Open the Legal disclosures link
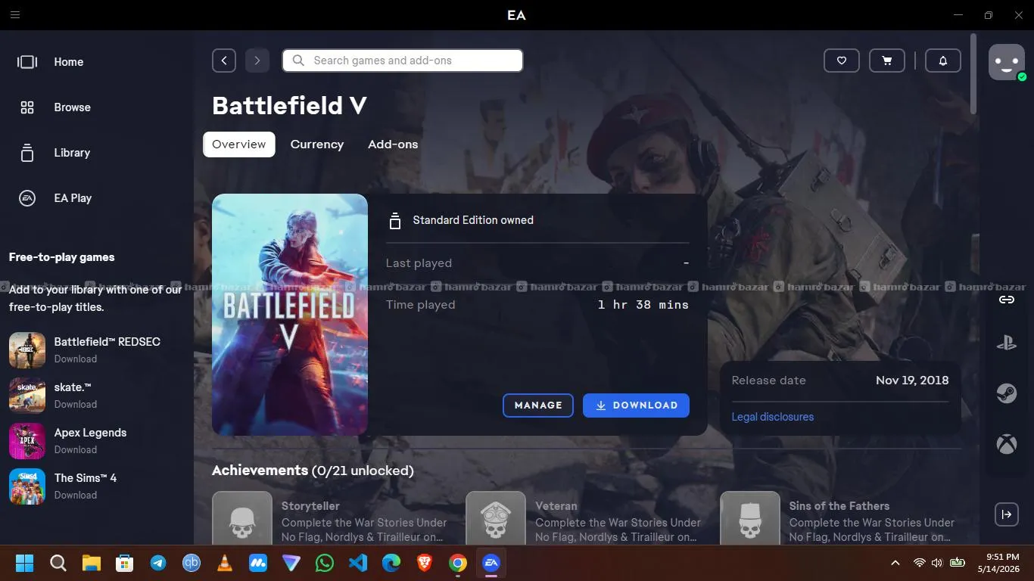Viewport: 1034px width, 581px height. pos(773,417)
